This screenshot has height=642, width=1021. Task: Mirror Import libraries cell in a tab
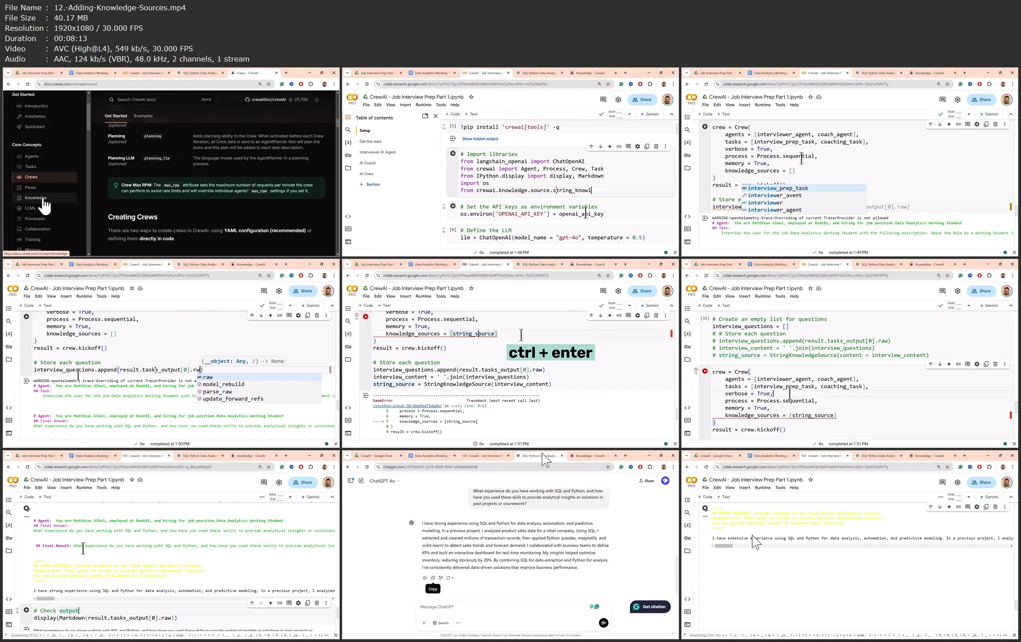[647, 146]
